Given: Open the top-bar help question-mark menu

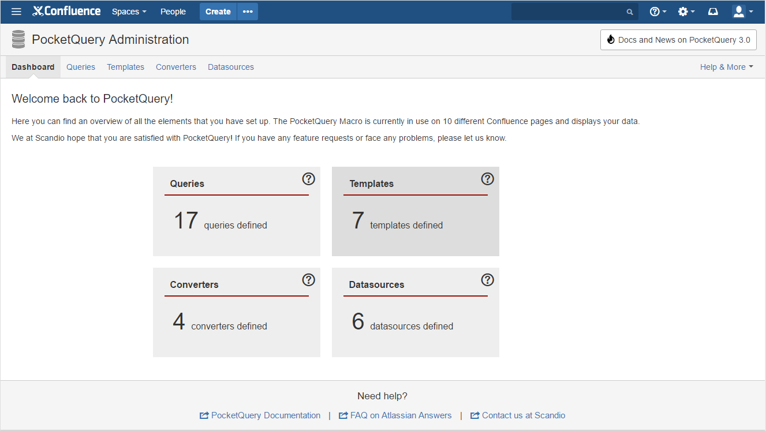Looking at the screenshot, I should (x=658, y=12).
